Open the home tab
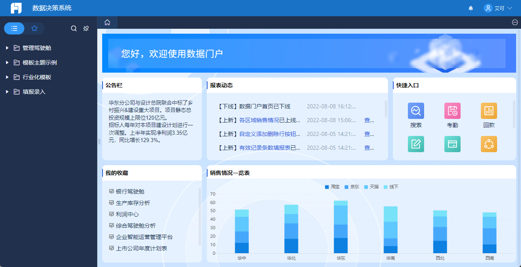The height and width of the screenshot is (267, 521). click(107, 22)
